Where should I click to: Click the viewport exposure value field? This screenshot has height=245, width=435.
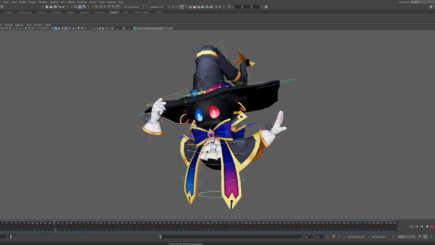tap(117, 28)
